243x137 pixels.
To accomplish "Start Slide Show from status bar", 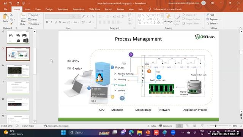I will tap(202, 126).
